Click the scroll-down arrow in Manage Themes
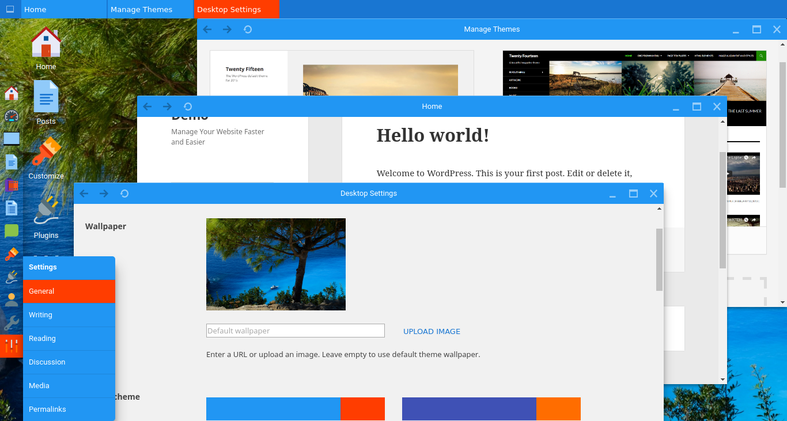 pos(783,302)
